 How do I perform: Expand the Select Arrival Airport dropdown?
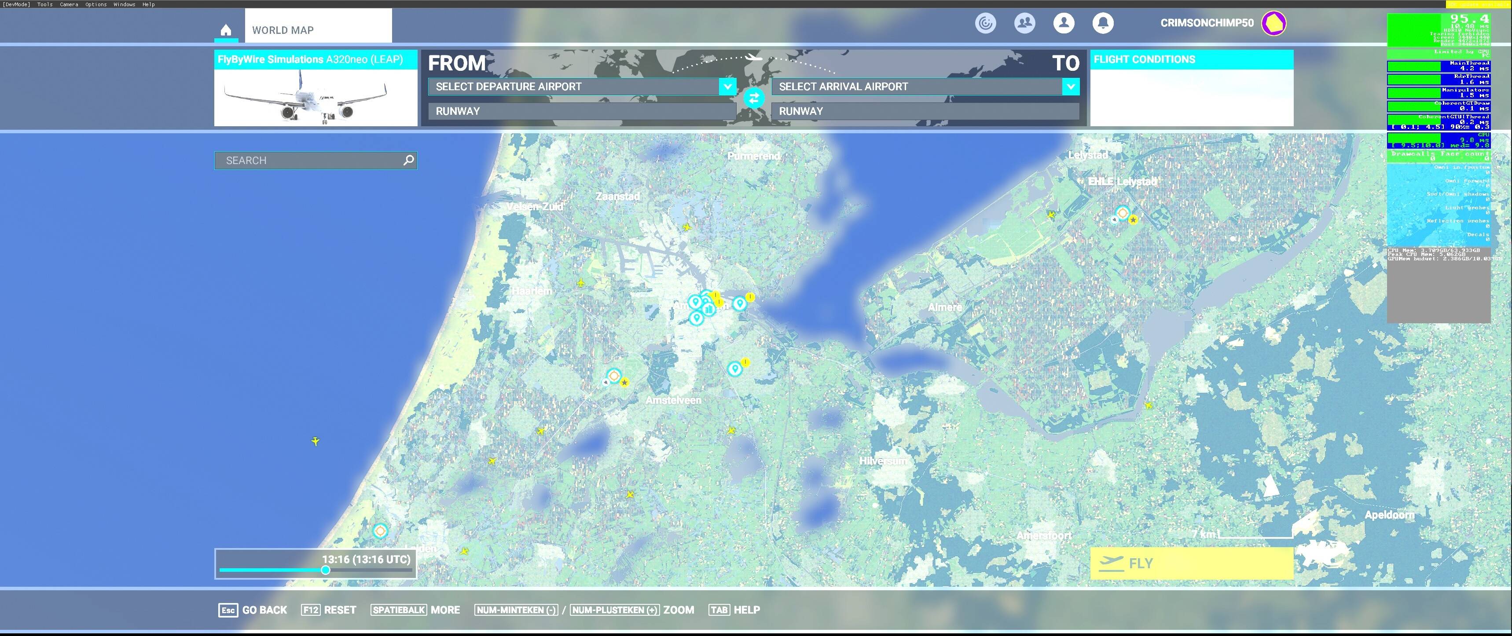point(1071,87)
